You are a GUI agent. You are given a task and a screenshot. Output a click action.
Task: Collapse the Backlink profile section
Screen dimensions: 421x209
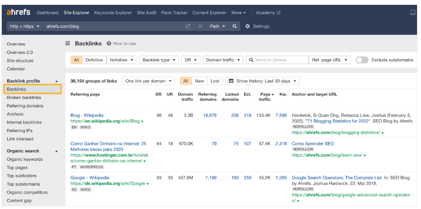[x=57, y=81]
